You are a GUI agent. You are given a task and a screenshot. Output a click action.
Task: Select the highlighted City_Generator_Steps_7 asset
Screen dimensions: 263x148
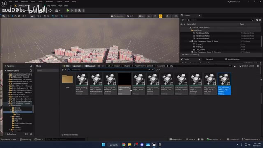[x=224, y=83]
